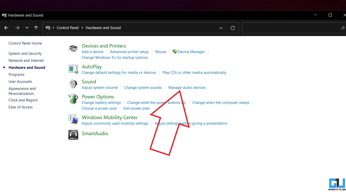Open User Accounts in sidebar
The height and width of the screenshot is (194, 346).
[x=20, y=82]
